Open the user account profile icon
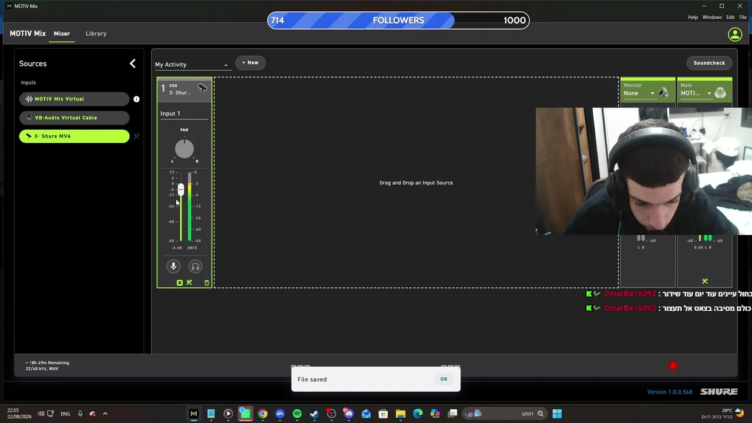The width and height of the screenshot is (752, 423). point(735,35)
